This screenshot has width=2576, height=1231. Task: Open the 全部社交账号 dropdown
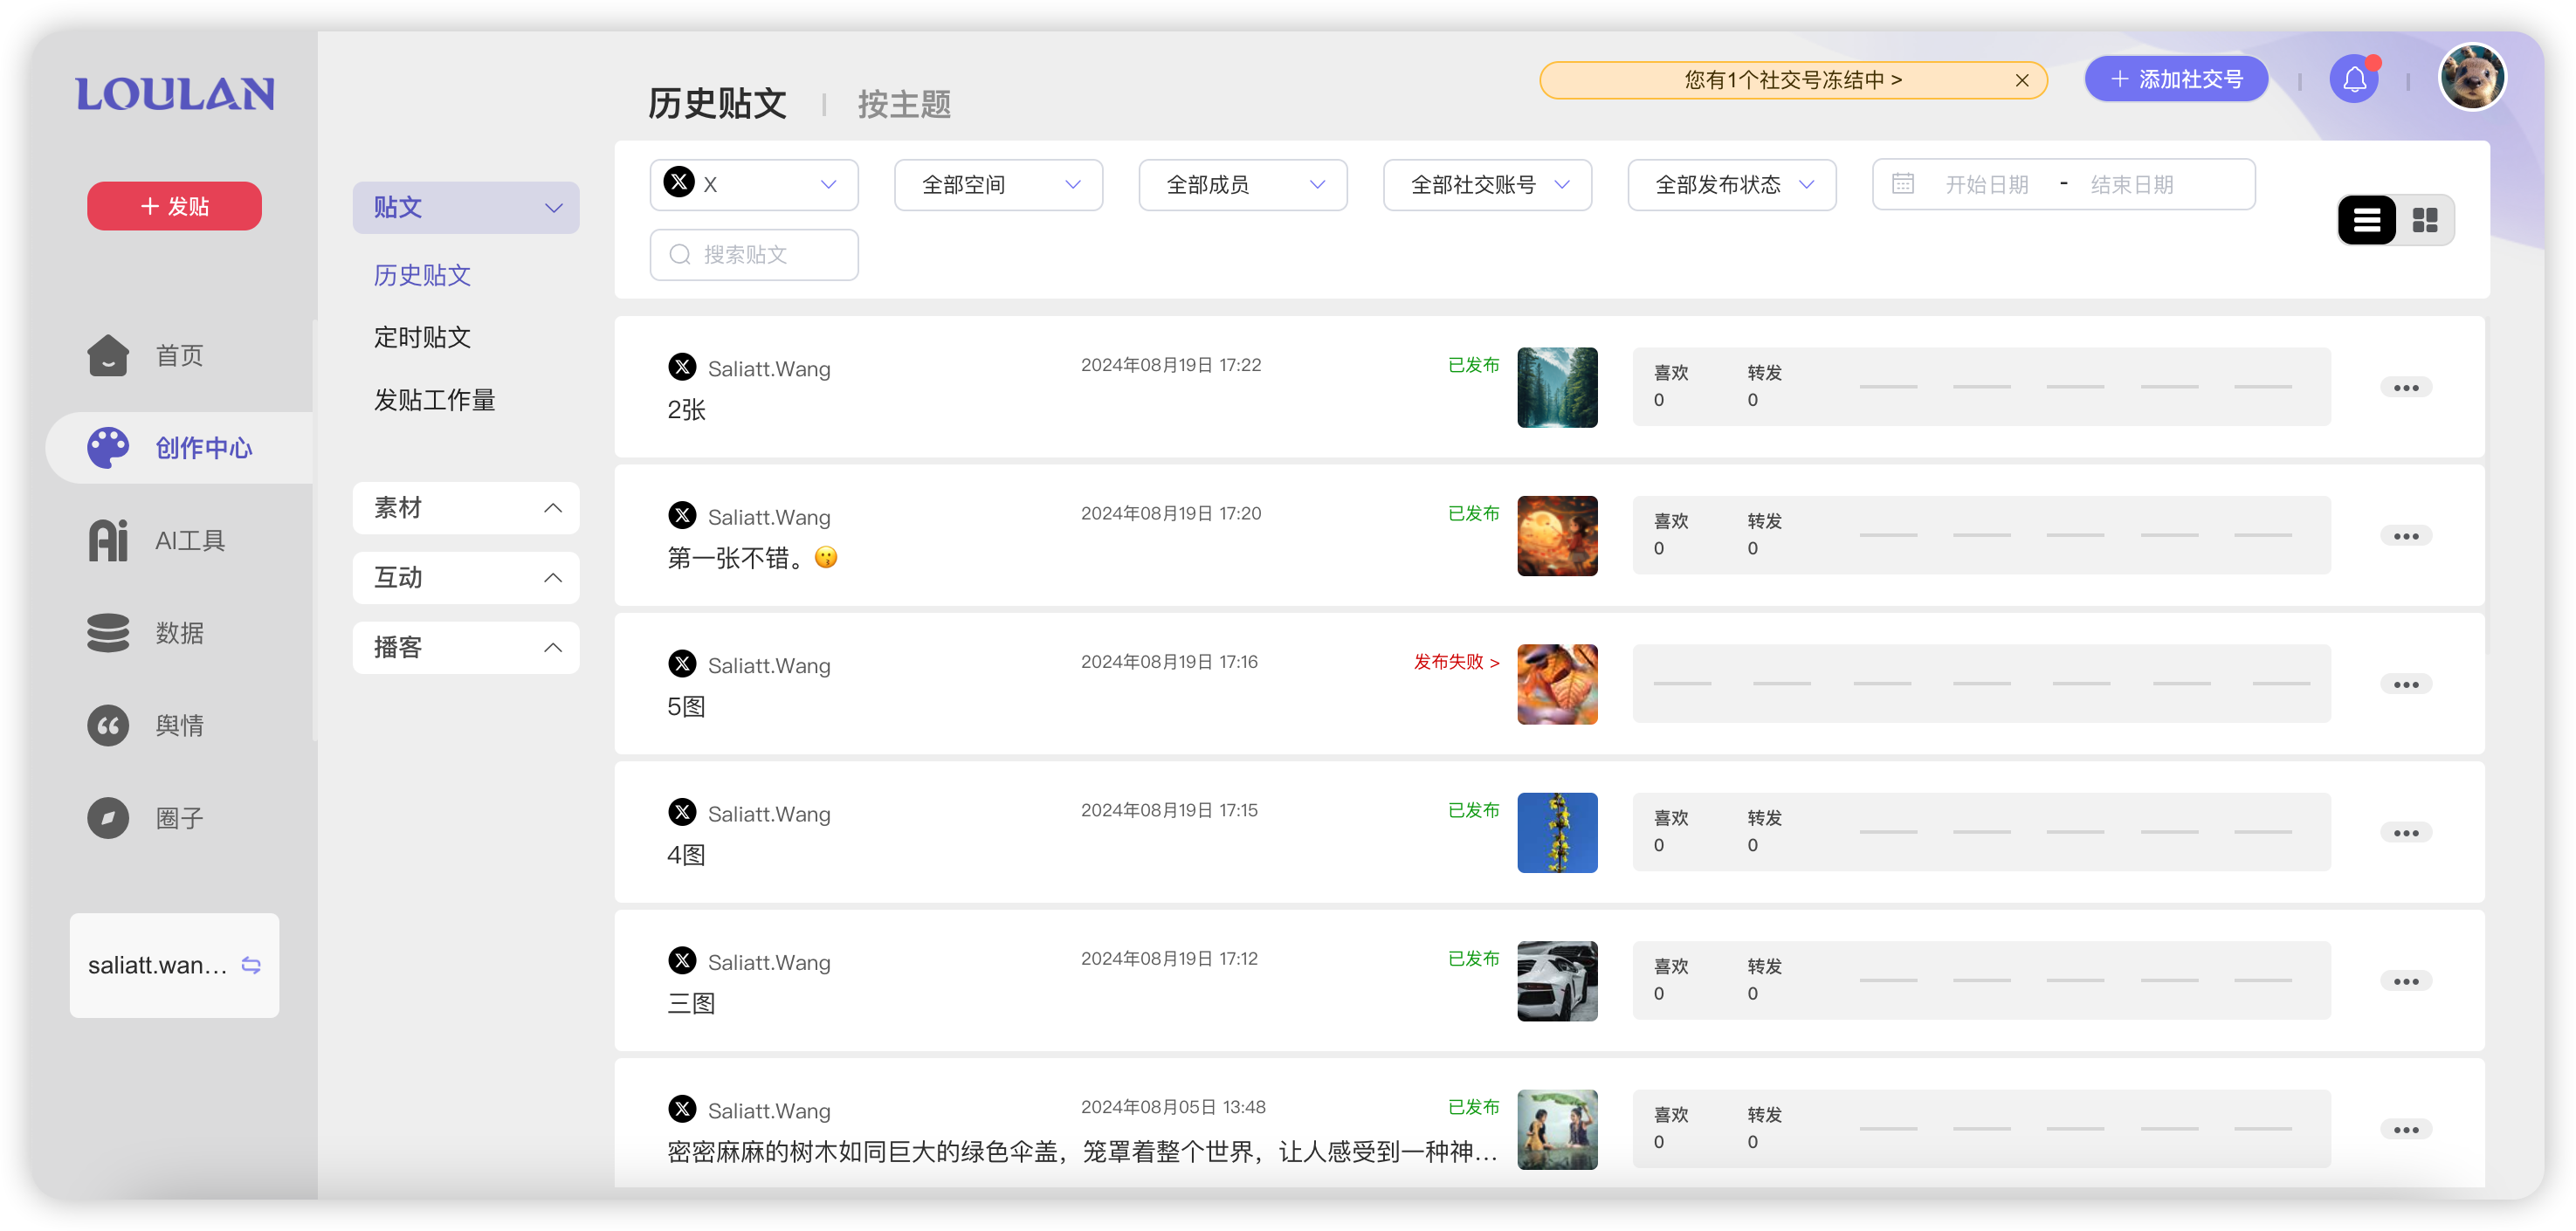(x=1487, y=185)
